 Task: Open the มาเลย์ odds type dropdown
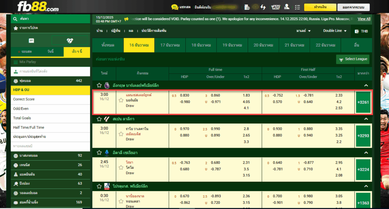(304, 31)
